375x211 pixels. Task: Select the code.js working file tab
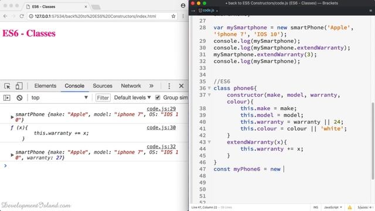pos(208,11)
